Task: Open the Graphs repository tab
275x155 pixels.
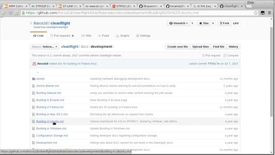Action: [122, 36]
